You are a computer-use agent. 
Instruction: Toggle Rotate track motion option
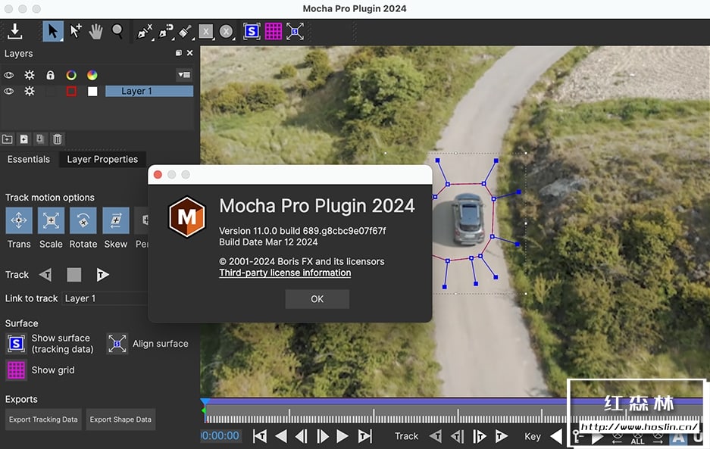click(83, 220)
